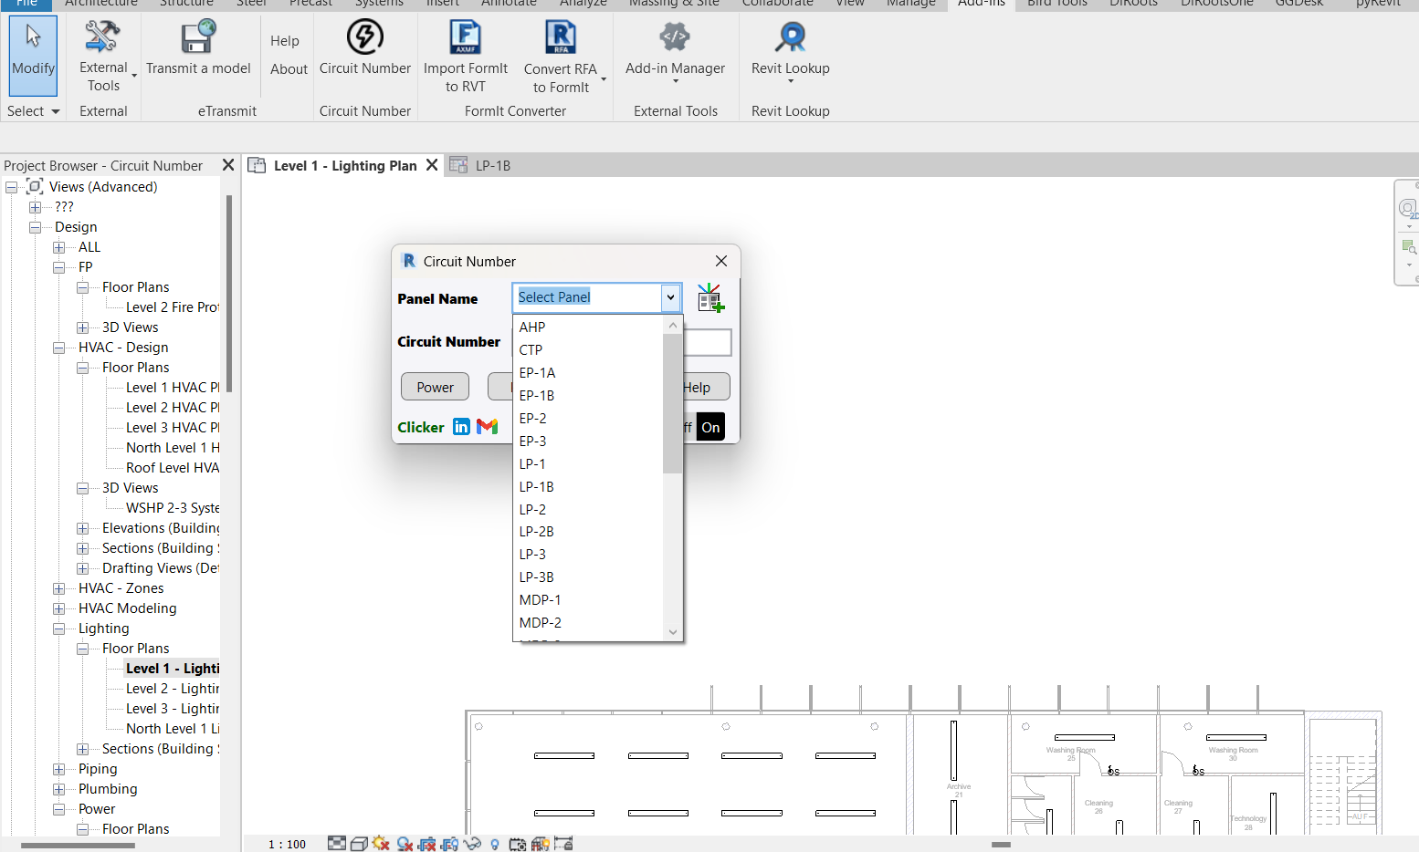Open Temporary Hide/Isolate sunglasses icon
1419x852 pixels.
coord(472,844)
